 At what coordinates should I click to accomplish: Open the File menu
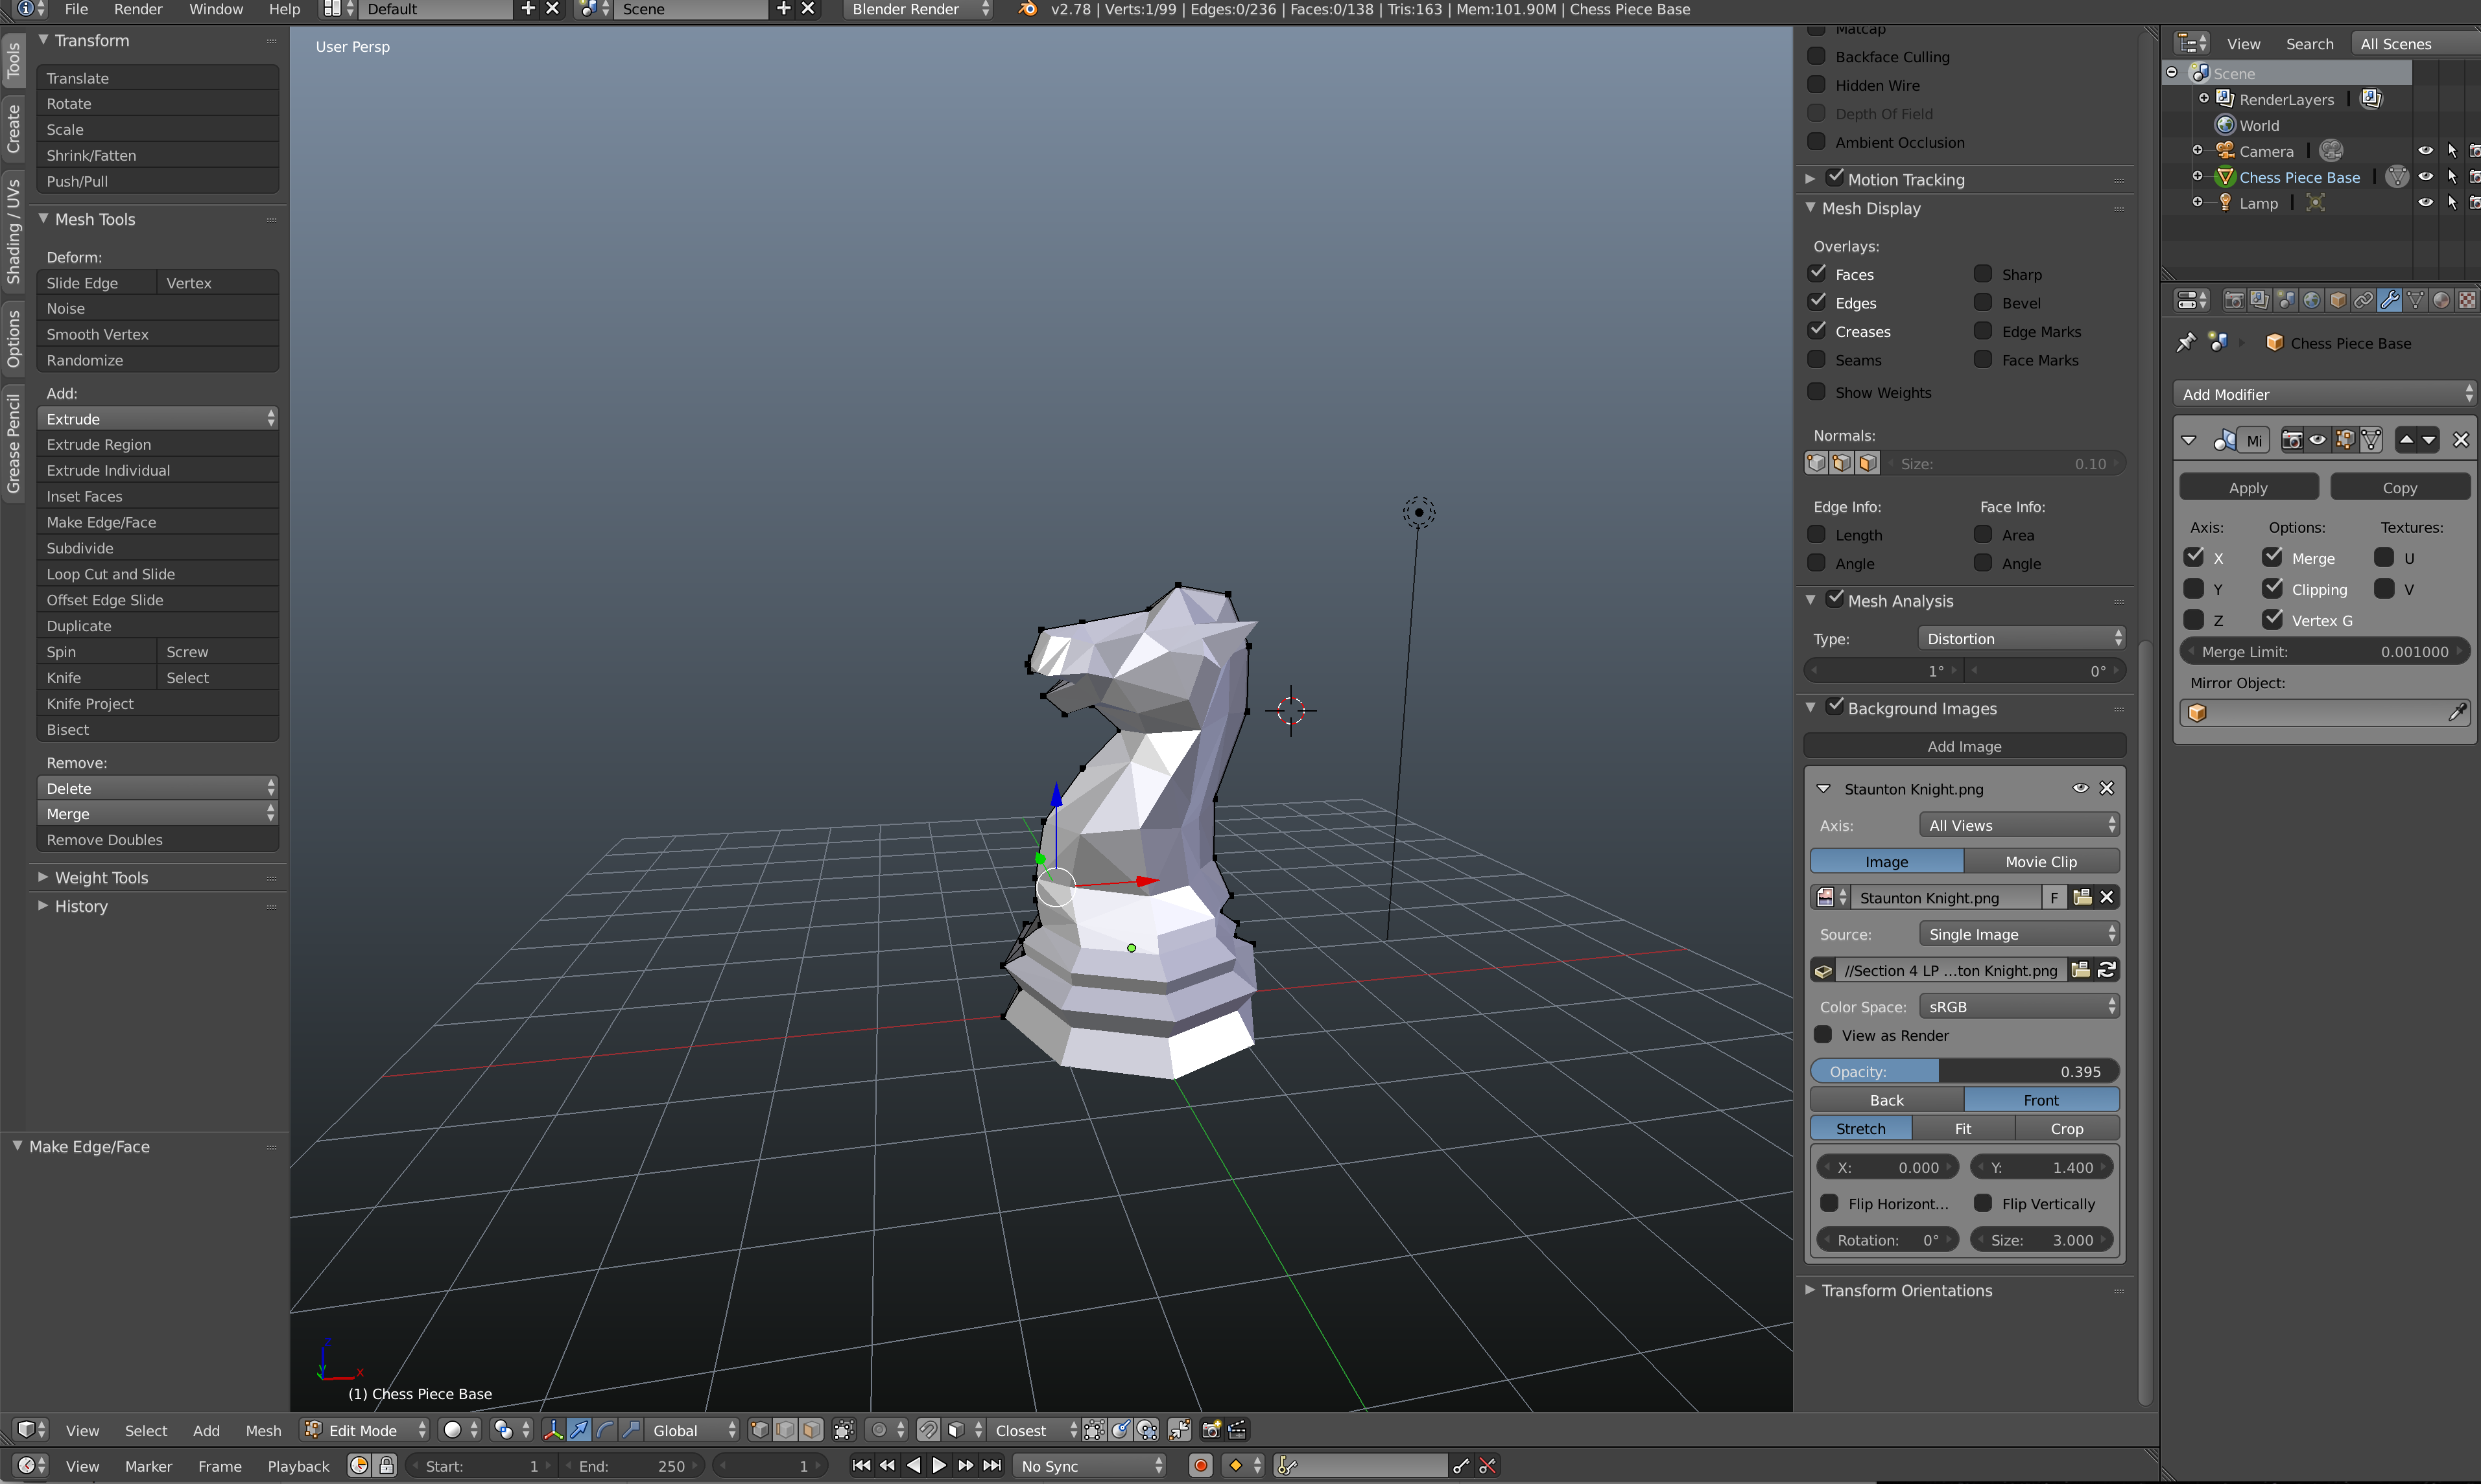point(76,10)
